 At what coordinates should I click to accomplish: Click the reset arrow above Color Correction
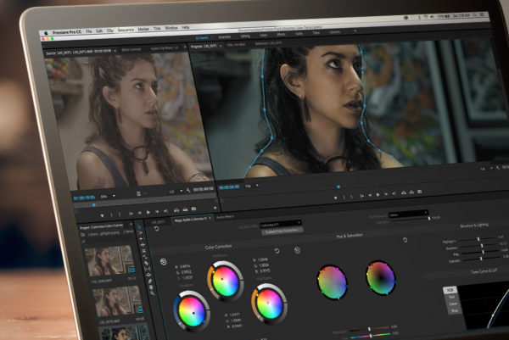click(x=157, y=229)
